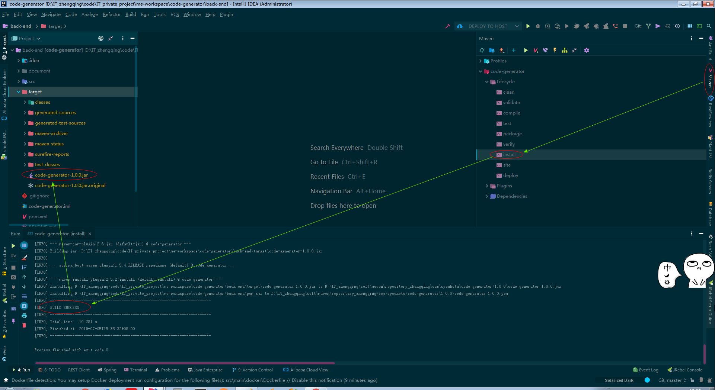Run the DEPLOY TO HOST configuration
Viewport: 715px width, 390px height.
pos(528,26)
